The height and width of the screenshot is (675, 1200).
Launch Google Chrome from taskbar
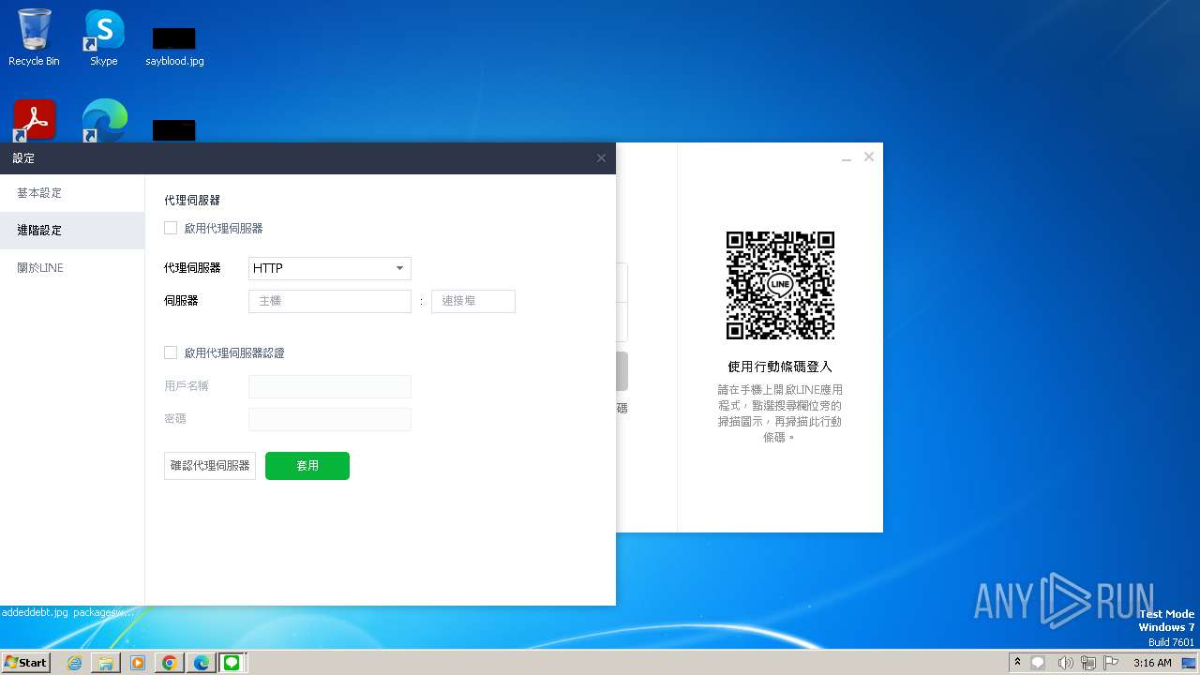(170, 663)
